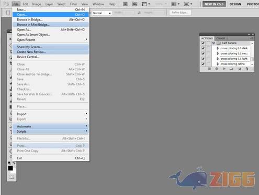The image size is (259, 195).
Task: Toggle the cross coloring refine checkbox
Action: (x=203, y=64)
